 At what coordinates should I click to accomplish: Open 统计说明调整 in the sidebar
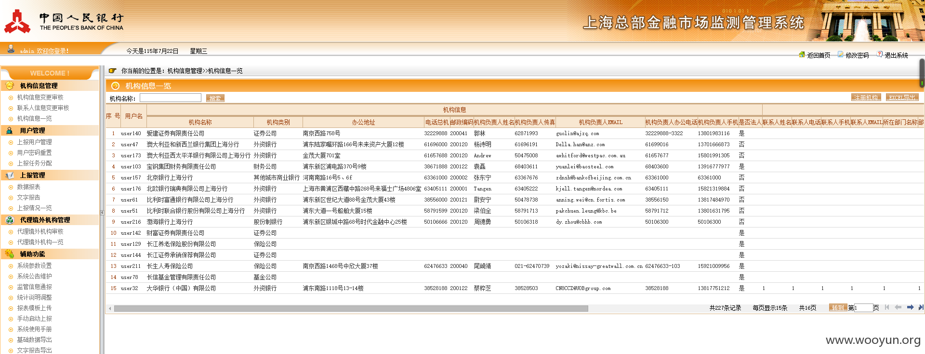[x=35, y=297]
